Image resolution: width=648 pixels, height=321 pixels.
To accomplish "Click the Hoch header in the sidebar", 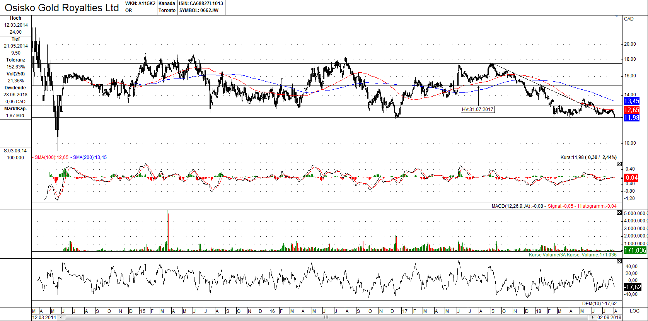I will point(15,18).
